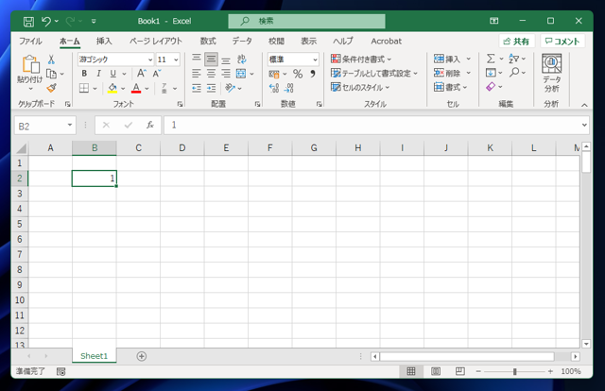Click Increase Indent icon
Screen dimensions: 605x391
[211, 88]
